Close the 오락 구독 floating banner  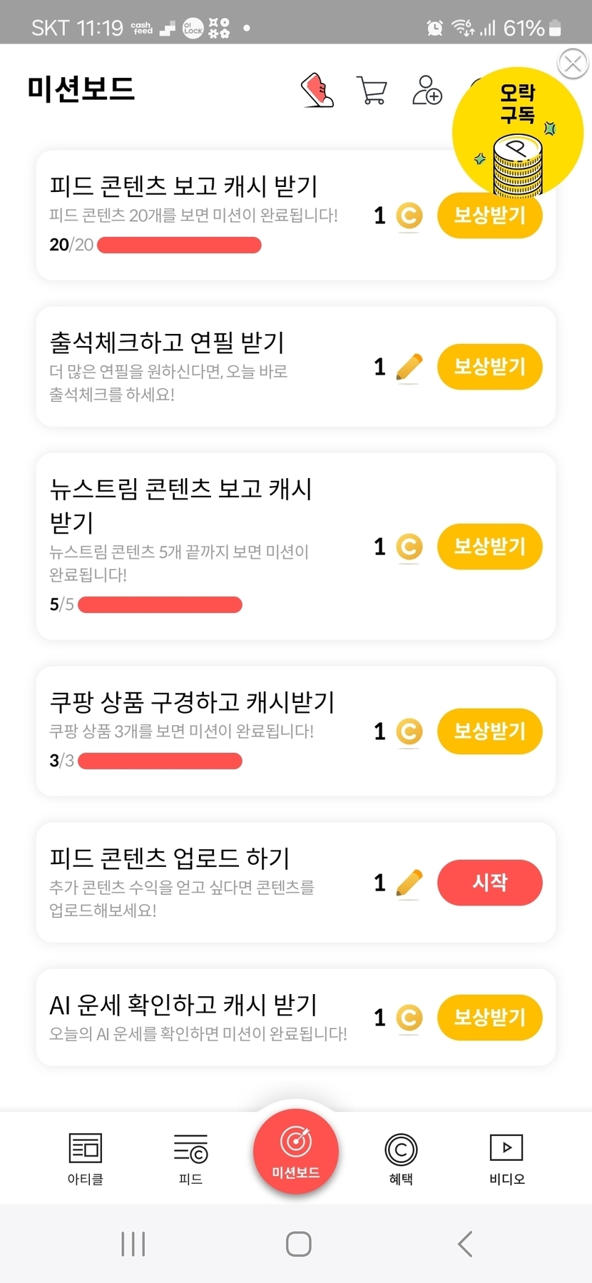tap(572, 64)
